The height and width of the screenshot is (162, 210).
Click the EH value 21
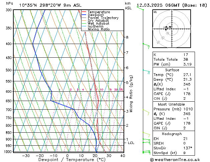coord(185,139)
